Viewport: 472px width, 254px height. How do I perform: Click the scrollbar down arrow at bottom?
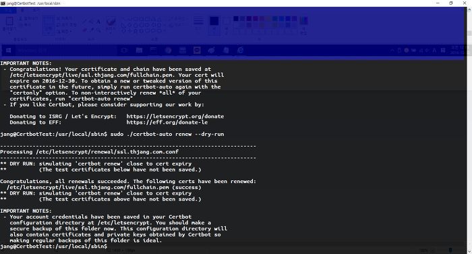point(469,251)
